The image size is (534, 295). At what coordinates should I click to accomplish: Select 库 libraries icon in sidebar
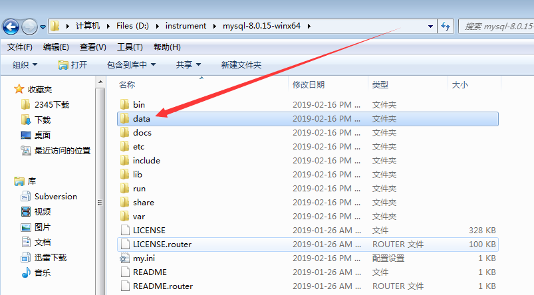19,181
